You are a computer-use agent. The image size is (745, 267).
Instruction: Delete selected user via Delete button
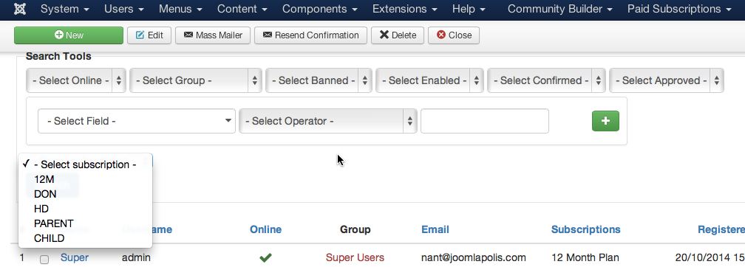point(397,35)
